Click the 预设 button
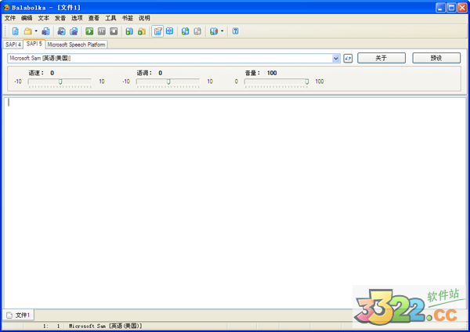 point(436,58)
